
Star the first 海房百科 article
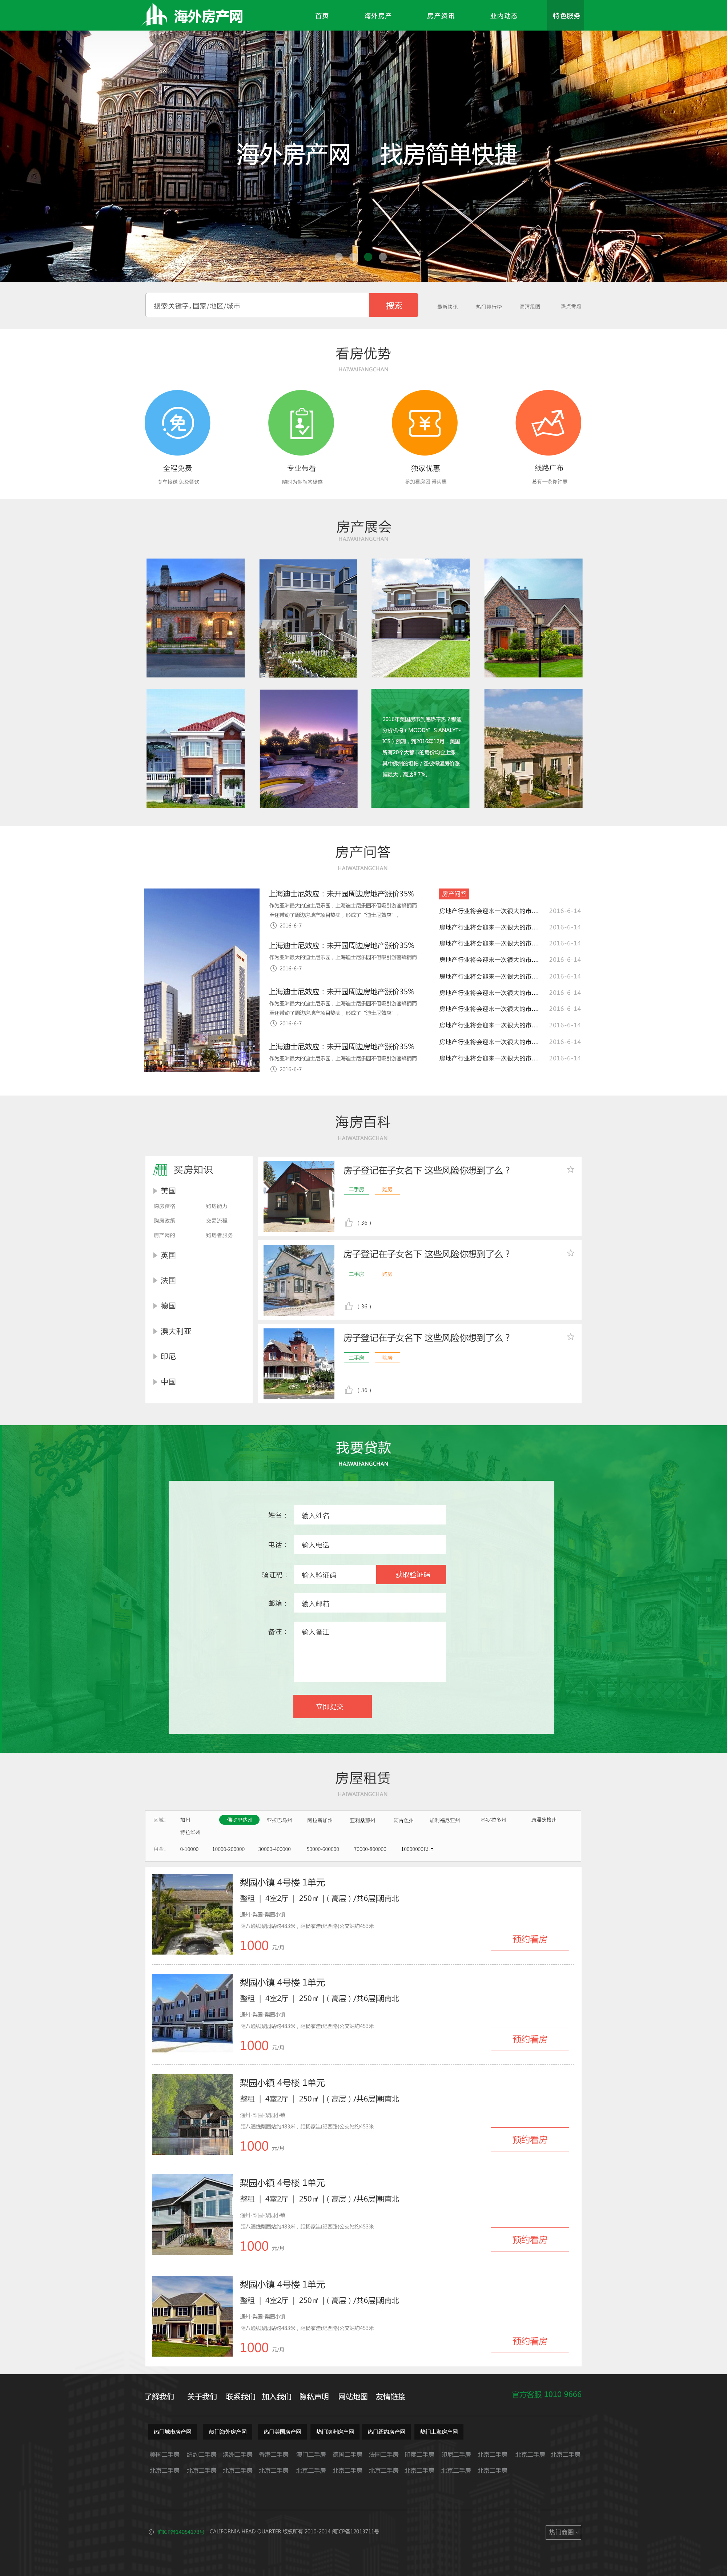coord(570,1169)
